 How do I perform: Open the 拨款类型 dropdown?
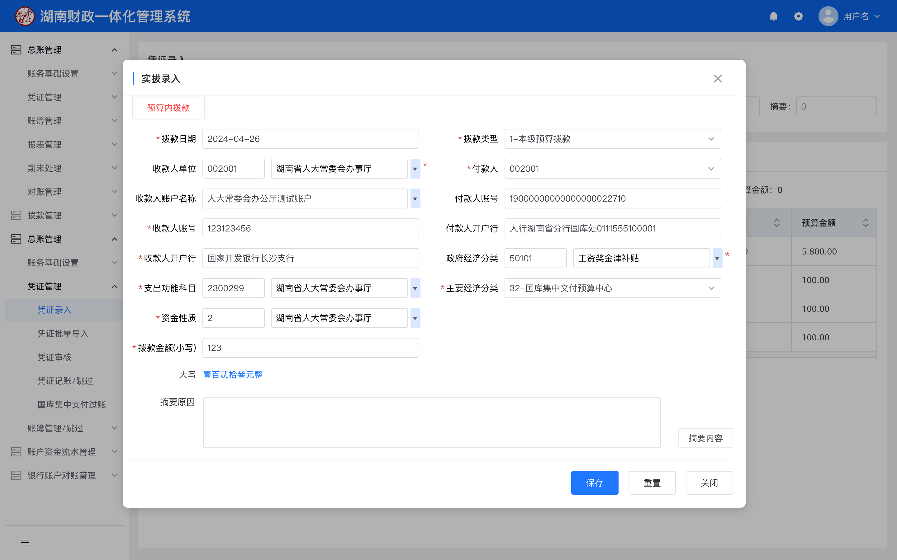pos(711,139)
